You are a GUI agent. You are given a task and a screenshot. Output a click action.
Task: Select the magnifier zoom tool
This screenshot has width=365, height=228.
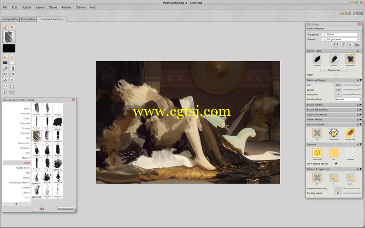(x=12, y=80)
